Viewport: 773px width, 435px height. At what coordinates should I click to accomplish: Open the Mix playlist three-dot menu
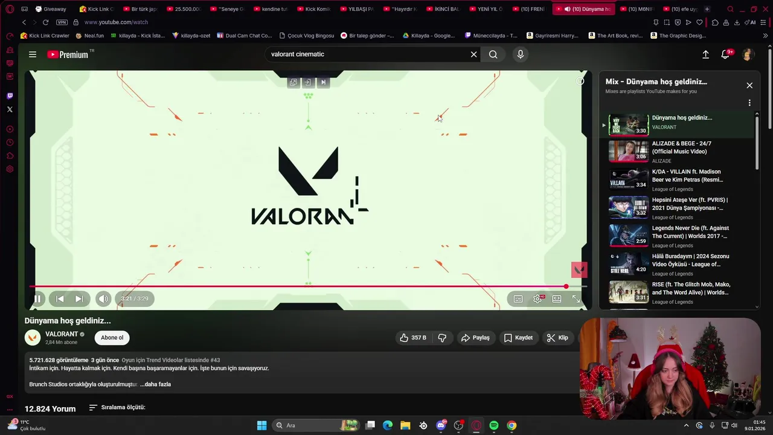tap(749, 103)
